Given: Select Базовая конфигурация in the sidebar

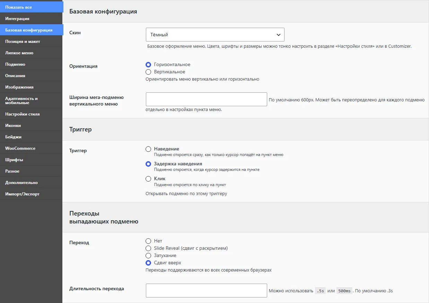Looking at the screenshot, I should click(31, 30).
